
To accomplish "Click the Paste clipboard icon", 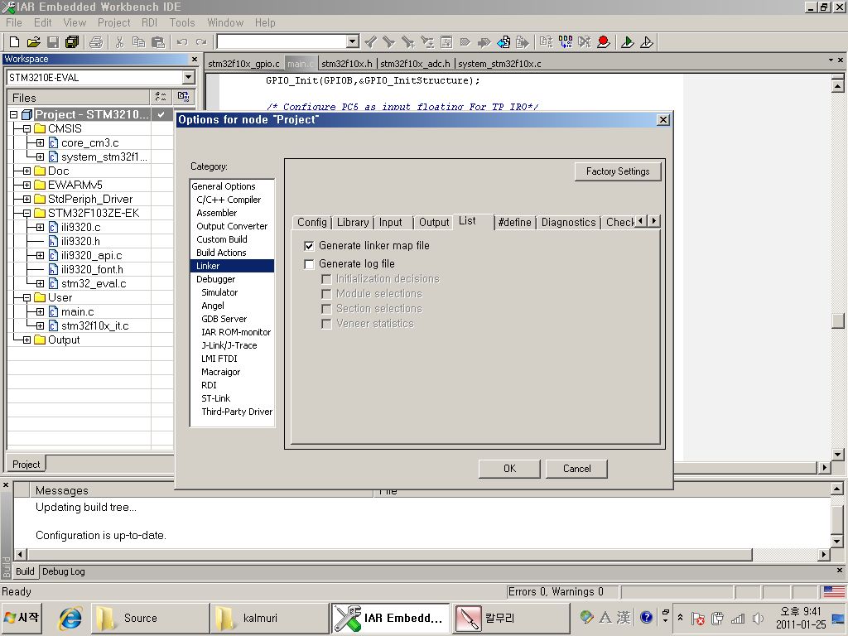I will click(x=158, y=41).
